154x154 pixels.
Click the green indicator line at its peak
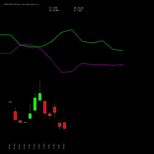click(72, 30)
